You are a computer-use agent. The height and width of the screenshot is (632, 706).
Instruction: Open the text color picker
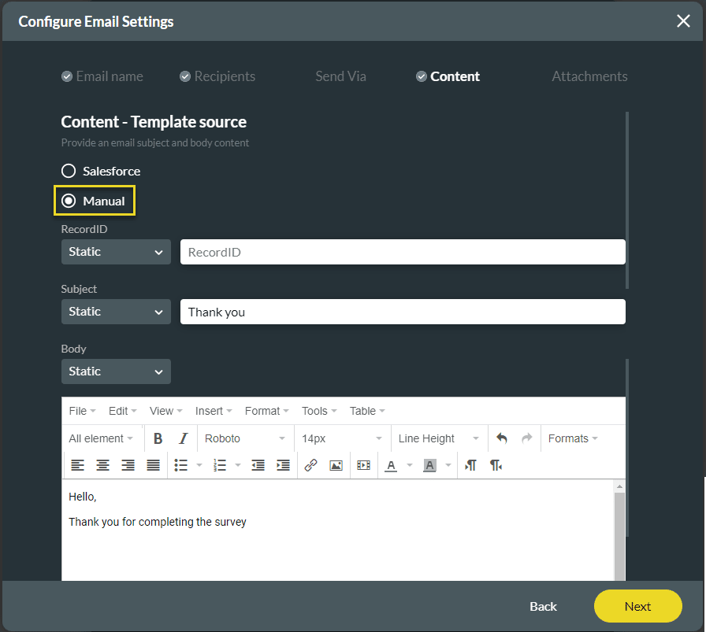tap(391, 465)
